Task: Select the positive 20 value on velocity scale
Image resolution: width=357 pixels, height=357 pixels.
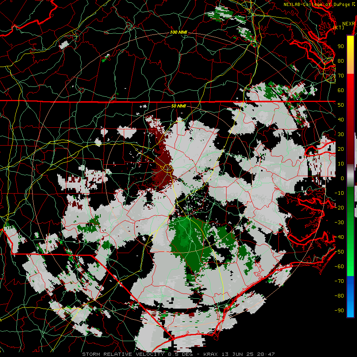Action: (341, 149)
